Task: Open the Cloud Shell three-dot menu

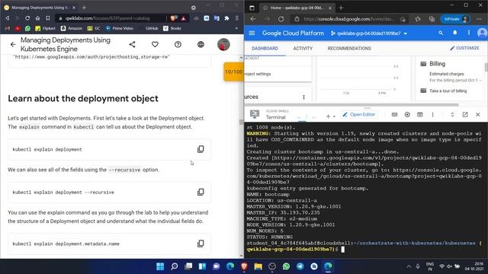Action: pos(432,115)
